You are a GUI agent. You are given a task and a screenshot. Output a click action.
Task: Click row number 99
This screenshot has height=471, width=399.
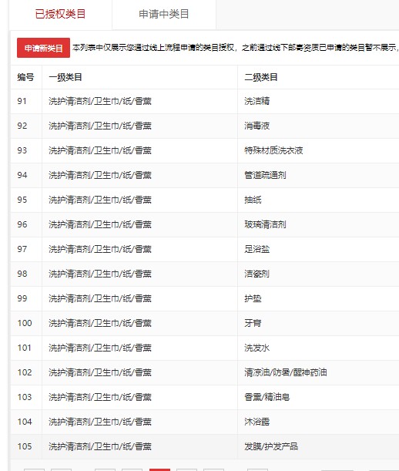click(x=22, y=298)
